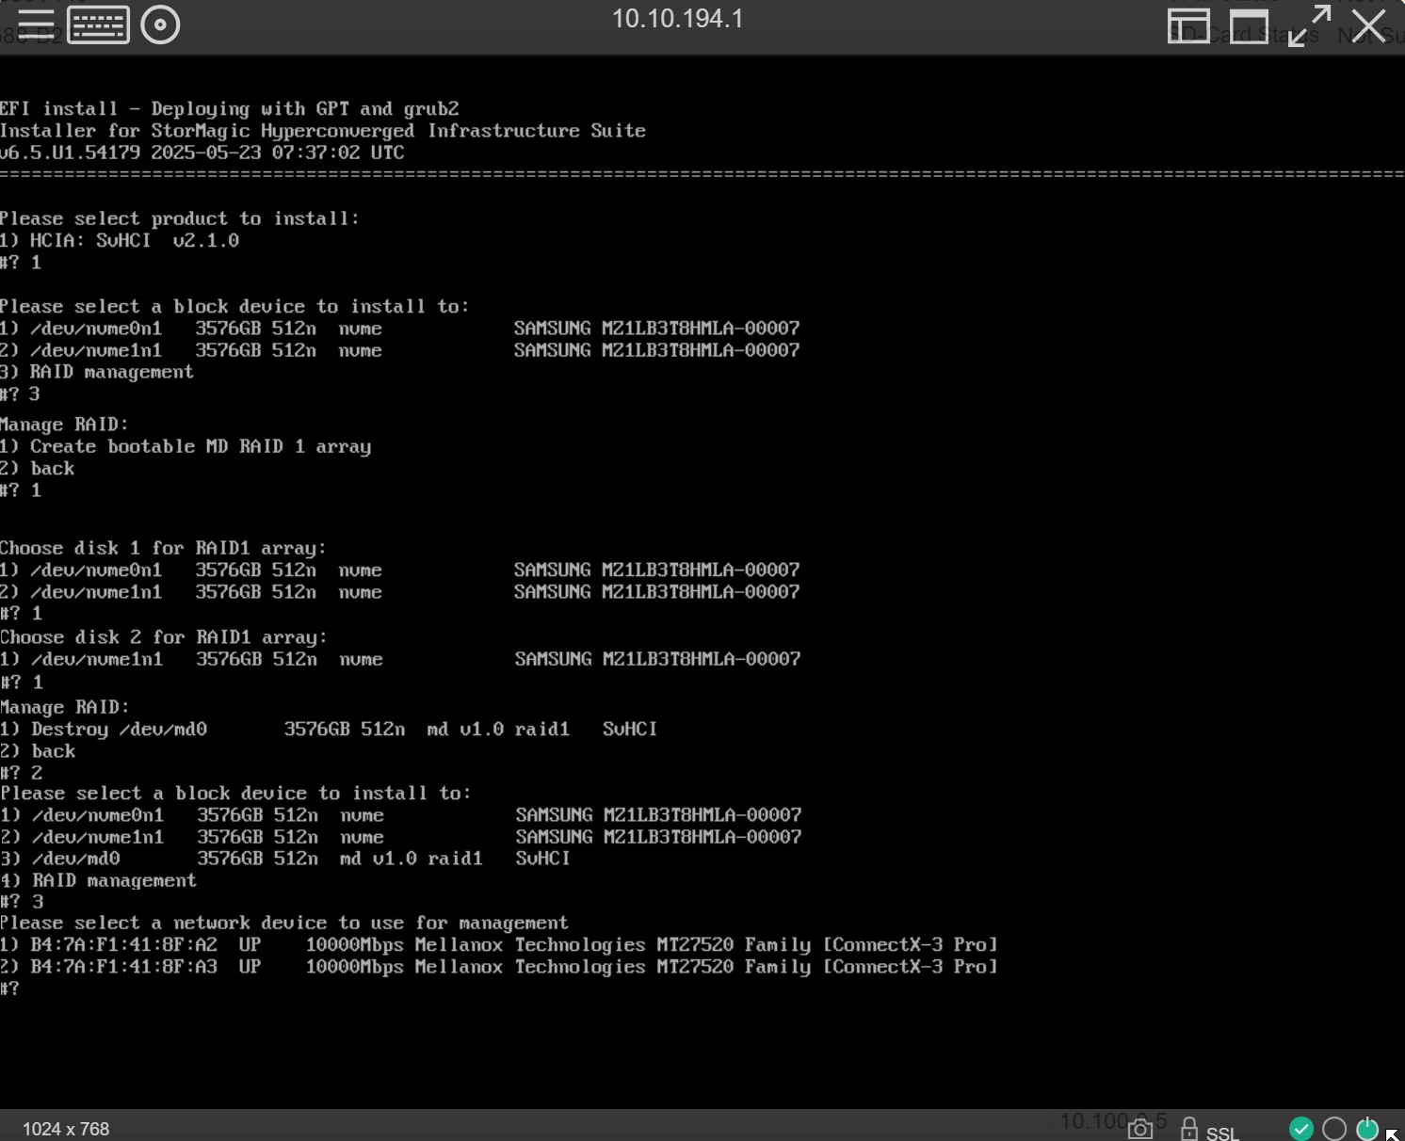Toggle full-screen mode with the arrows icon
Image resolution: width=1405 pixels, height=1141 pixels.
tap(1309, 25)
